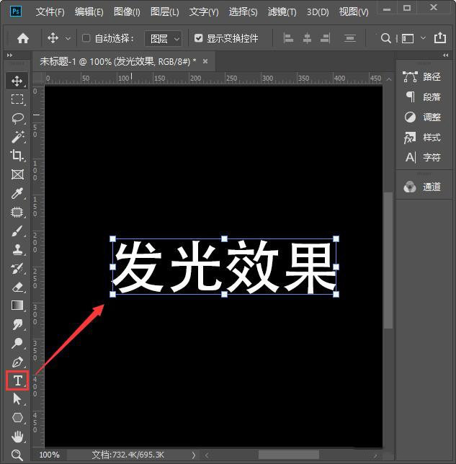Click the top-center transform handle
The height and width of the screenshot is (464, 456).
click(x=224, y=238)
